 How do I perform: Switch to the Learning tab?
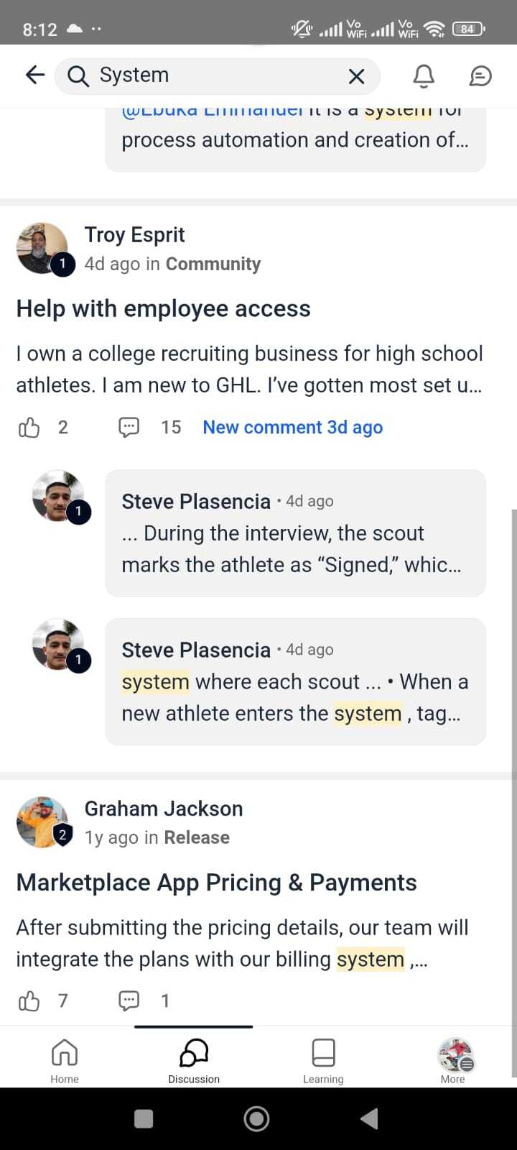point(323,1060)
